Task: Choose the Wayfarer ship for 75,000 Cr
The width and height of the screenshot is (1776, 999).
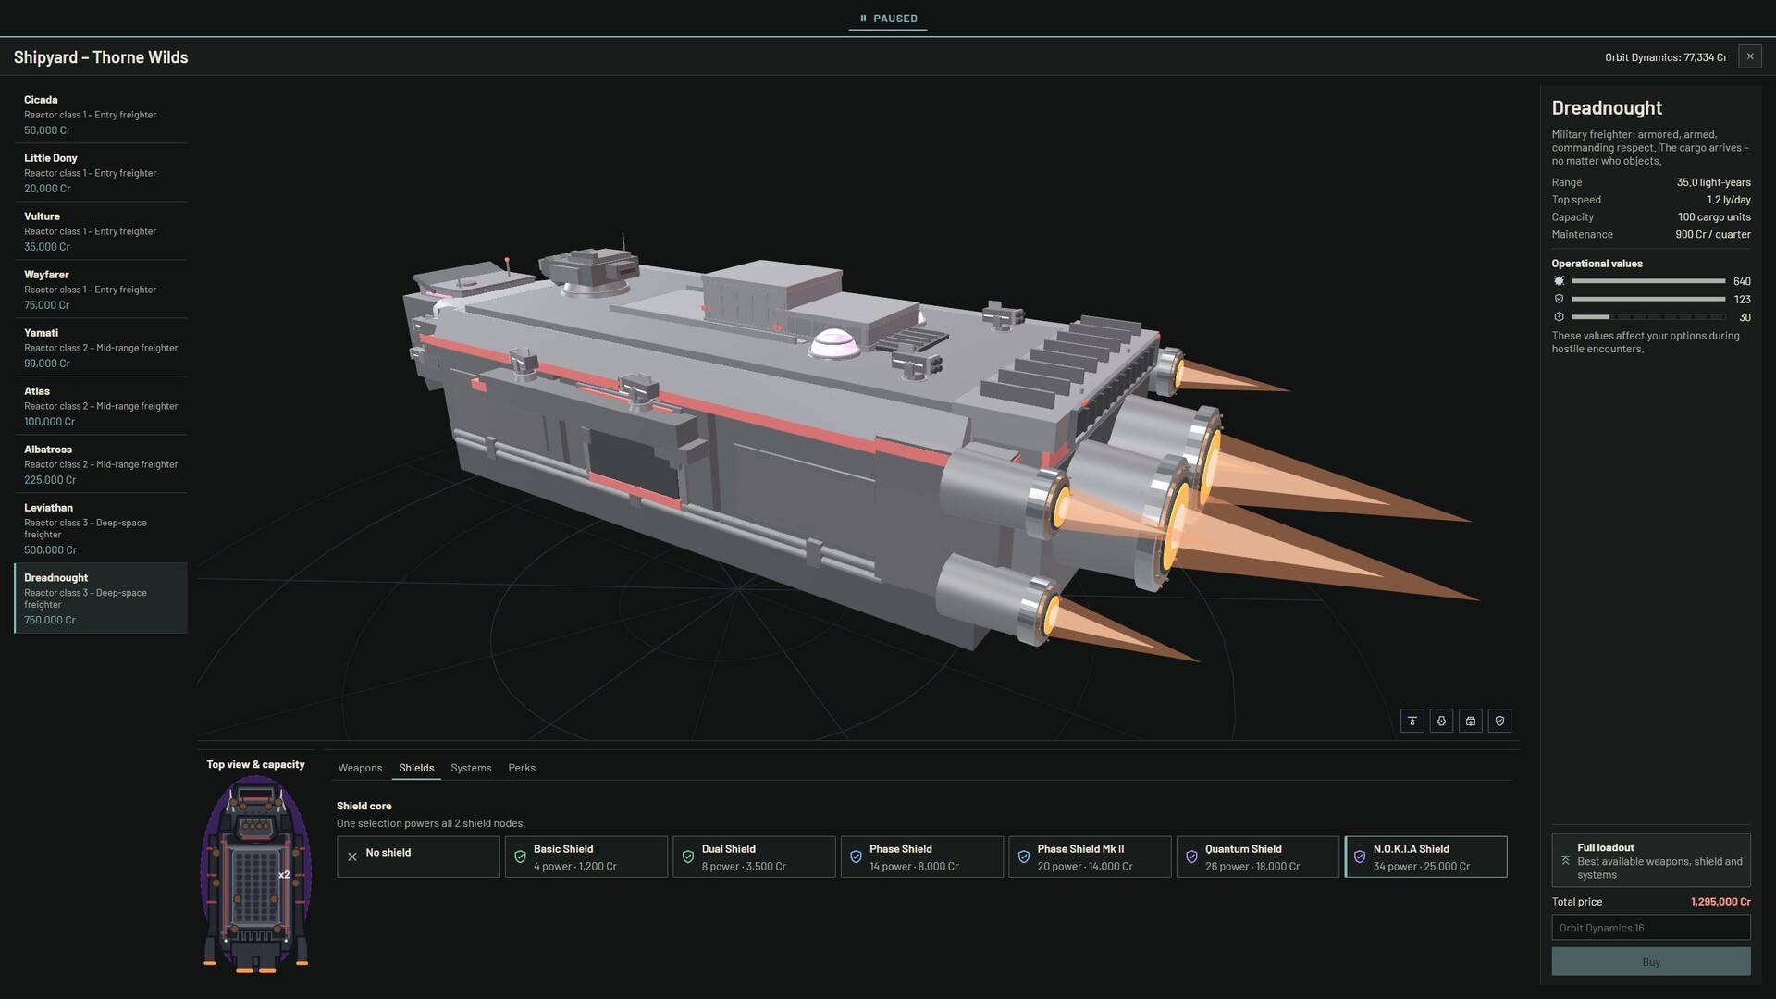Action: [x=101, y=289]
